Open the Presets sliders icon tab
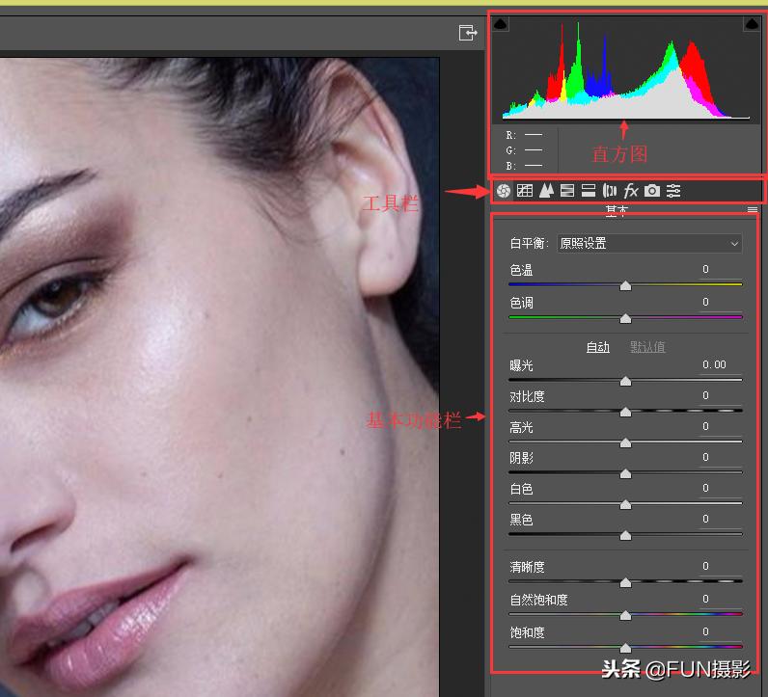768x697 pixels. pos(673,191)
